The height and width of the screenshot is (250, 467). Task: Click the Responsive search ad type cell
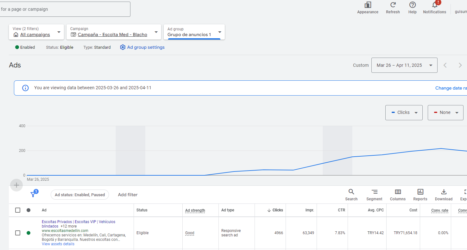coord(231,233)
